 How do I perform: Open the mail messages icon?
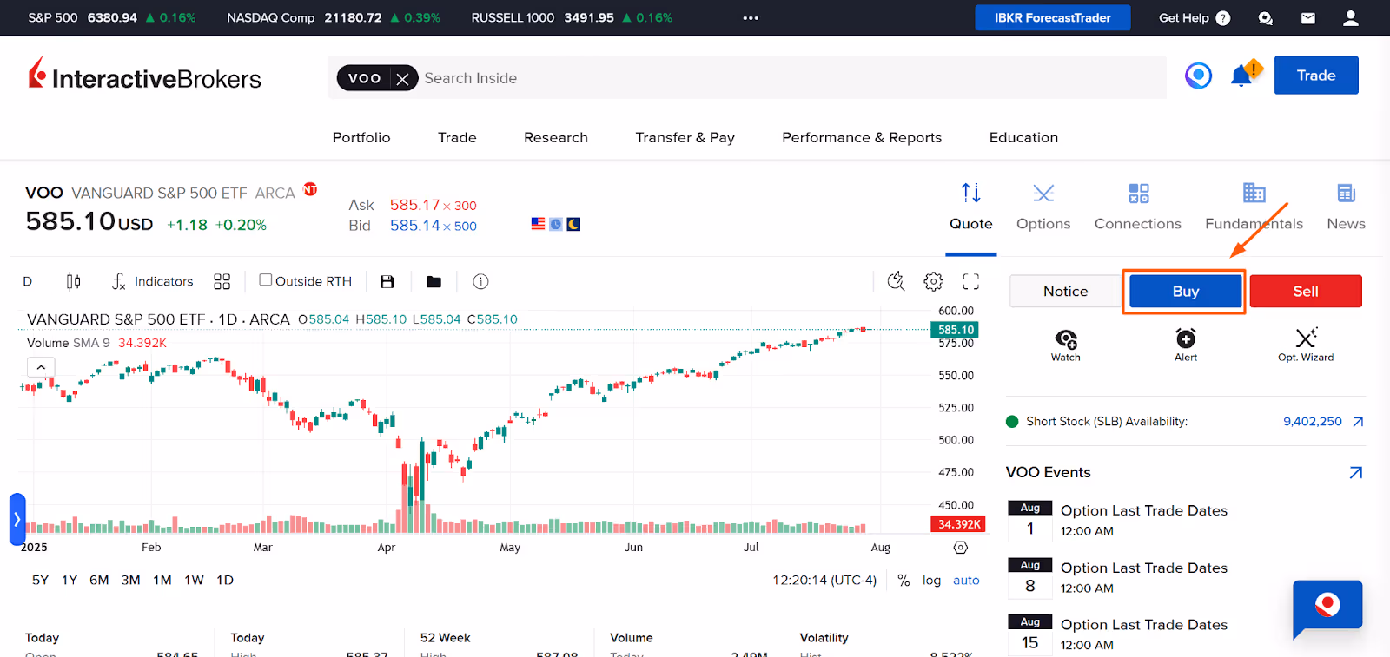[1307, 17]
